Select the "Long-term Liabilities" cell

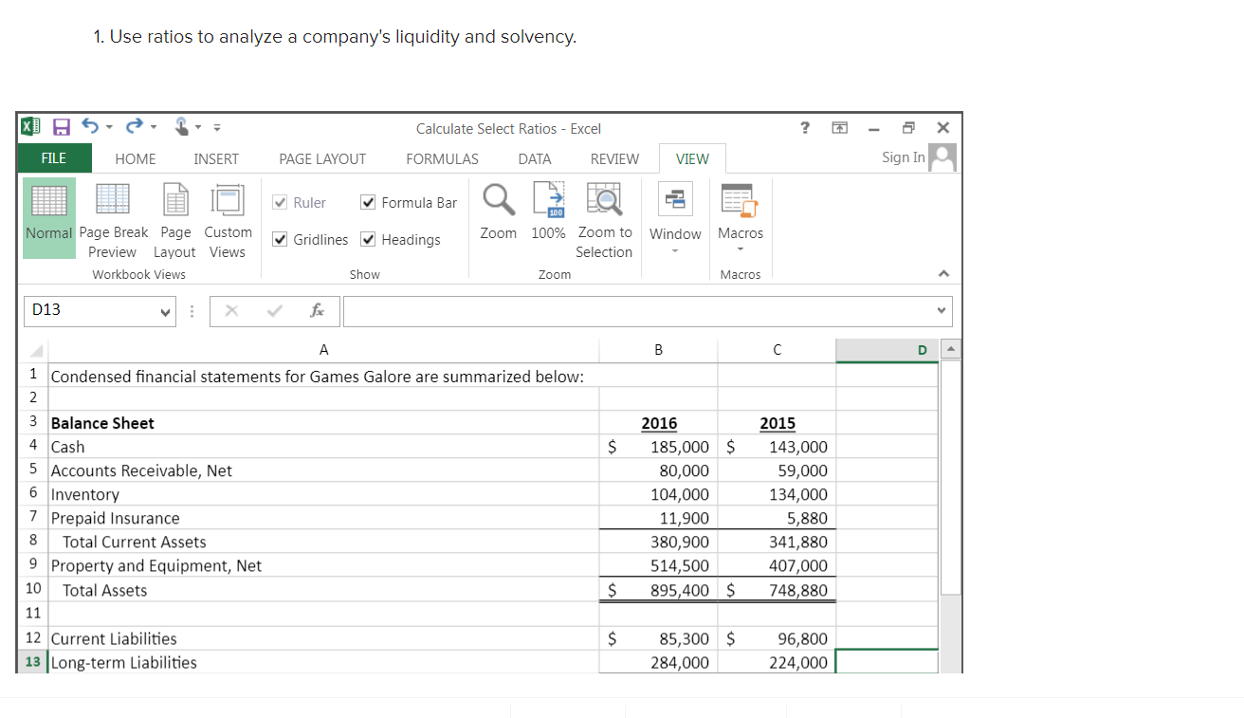click(x=323, y=662)
